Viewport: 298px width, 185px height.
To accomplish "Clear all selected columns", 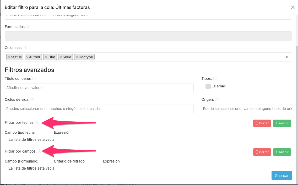I will (286, 57).
